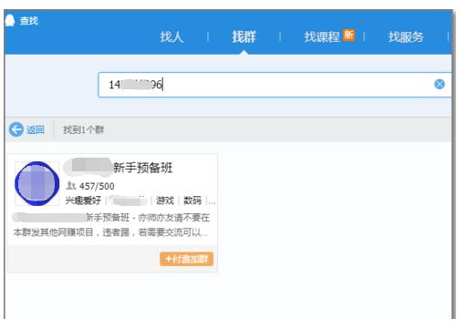467x329 pixels.
Task: Open the blurred group avatar thumbnail
Action: coord(37,183)
